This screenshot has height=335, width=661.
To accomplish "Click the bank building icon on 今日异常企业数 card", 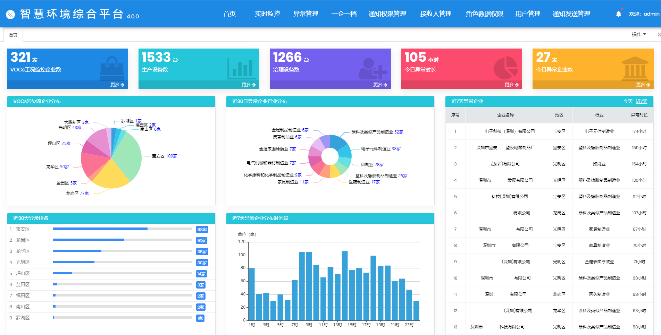I will click(x=635, y=68).
